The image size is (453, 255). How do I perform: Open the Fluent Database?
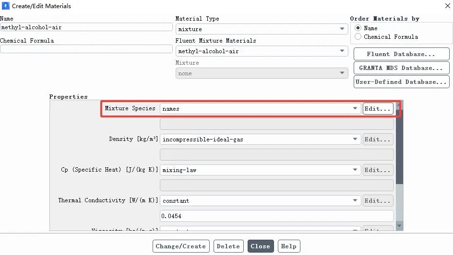(x=401, y=54)
